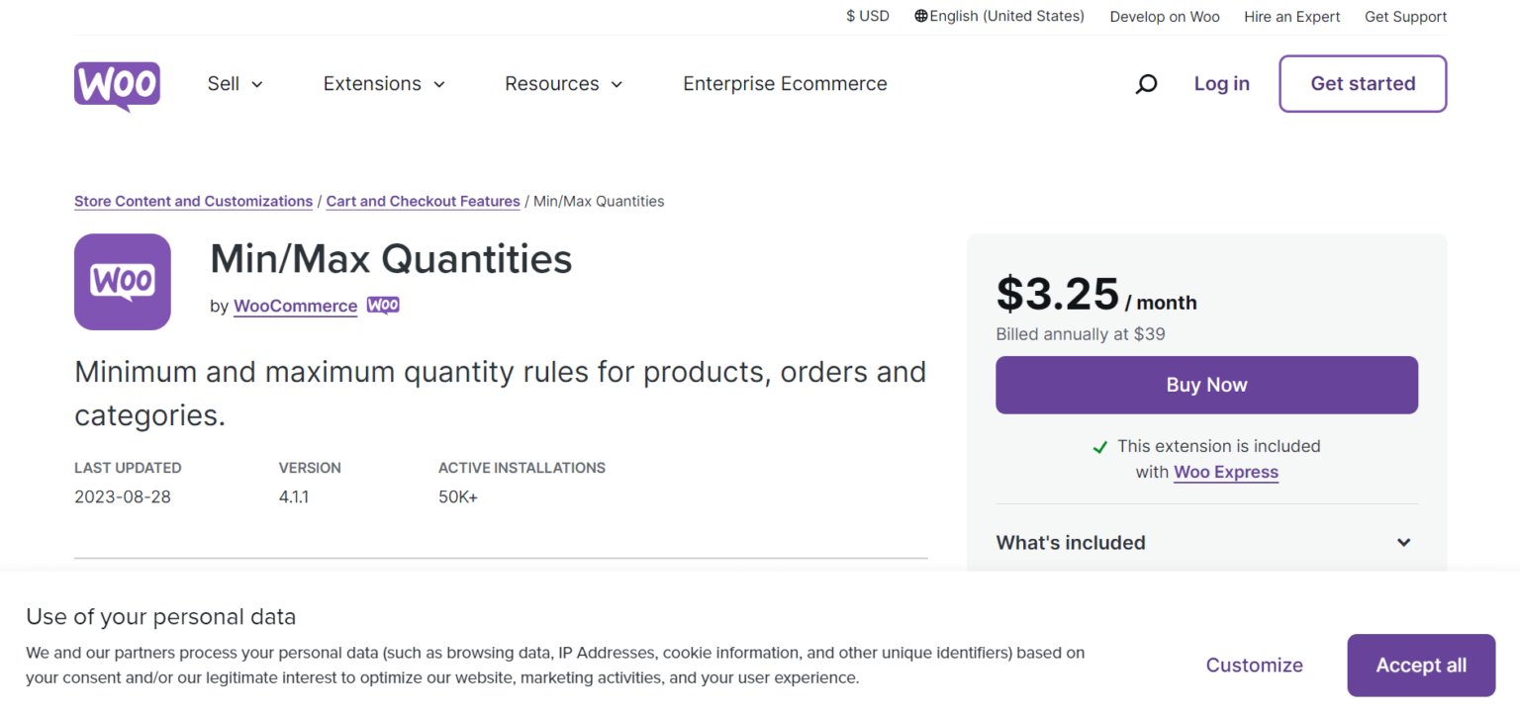This screenshot has width=1520, height=717.
Task: Open the Develop on Woo menu entry
Action: (1165, 16)
